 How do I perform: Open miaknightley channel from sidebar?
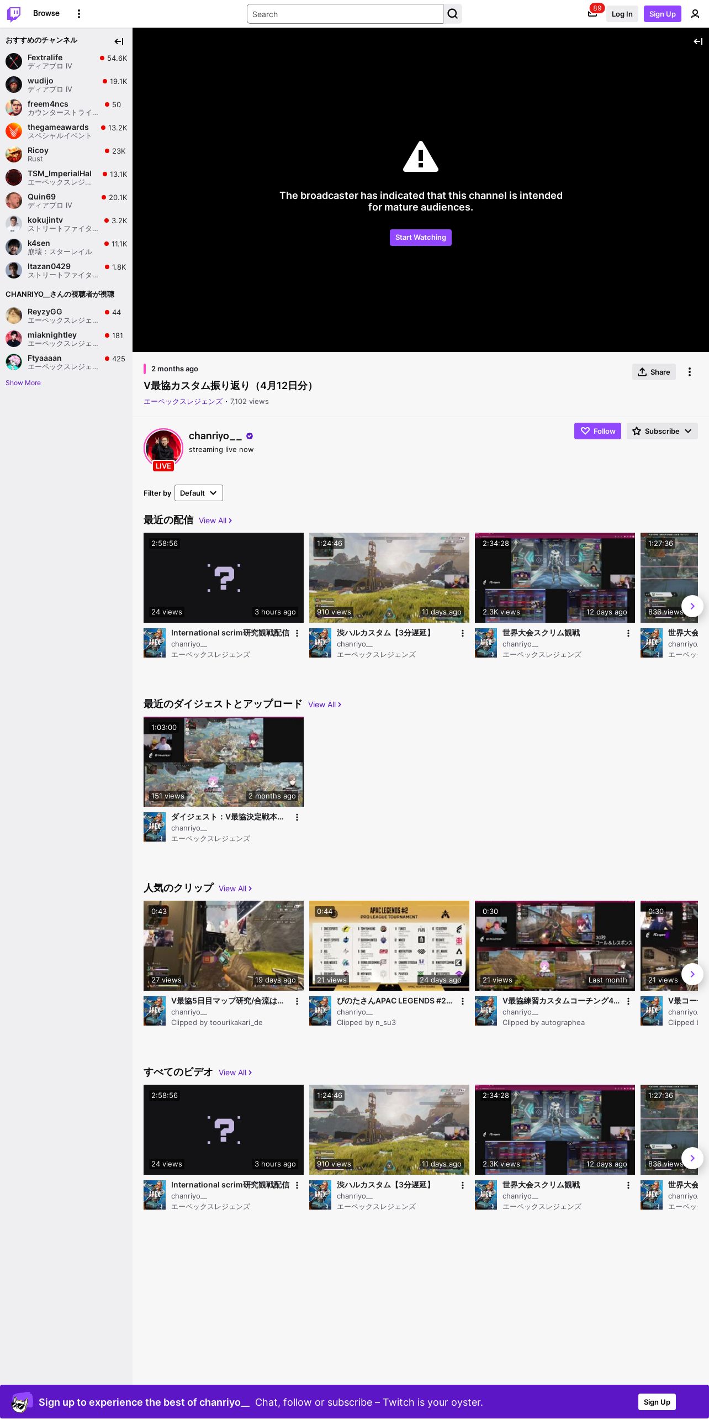click(66, 339)
